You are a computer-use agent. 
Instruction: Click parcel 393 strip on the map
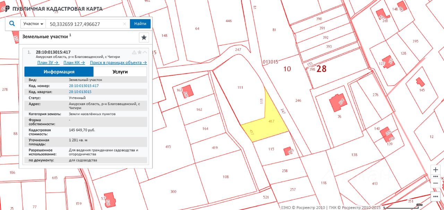point(329,47)
